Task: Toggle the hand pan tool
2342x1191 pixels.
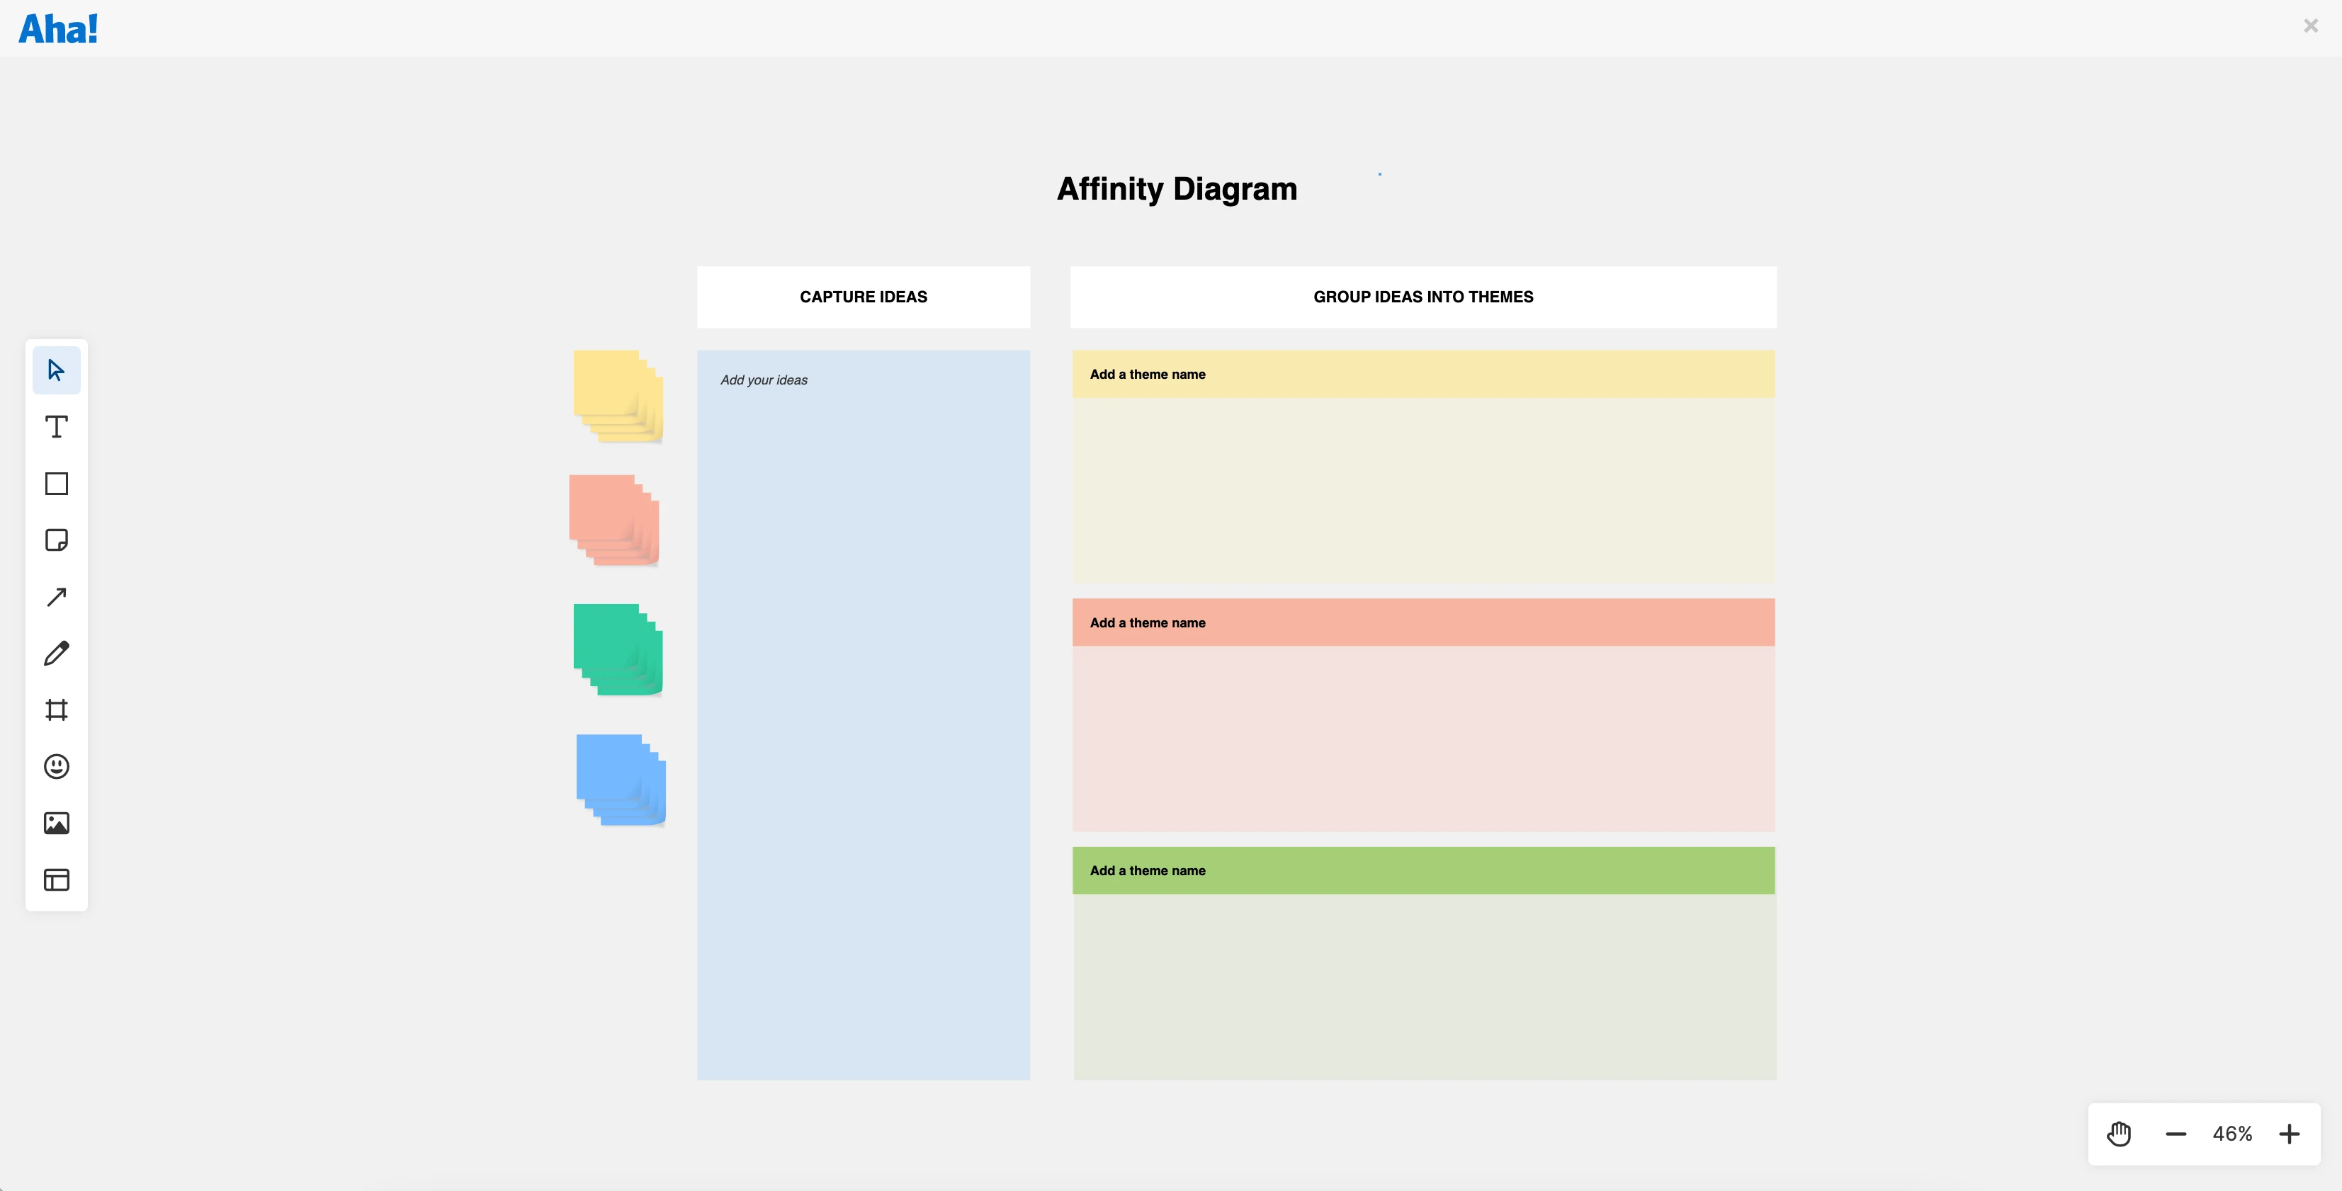Action: click(x=2120, y=1134)
